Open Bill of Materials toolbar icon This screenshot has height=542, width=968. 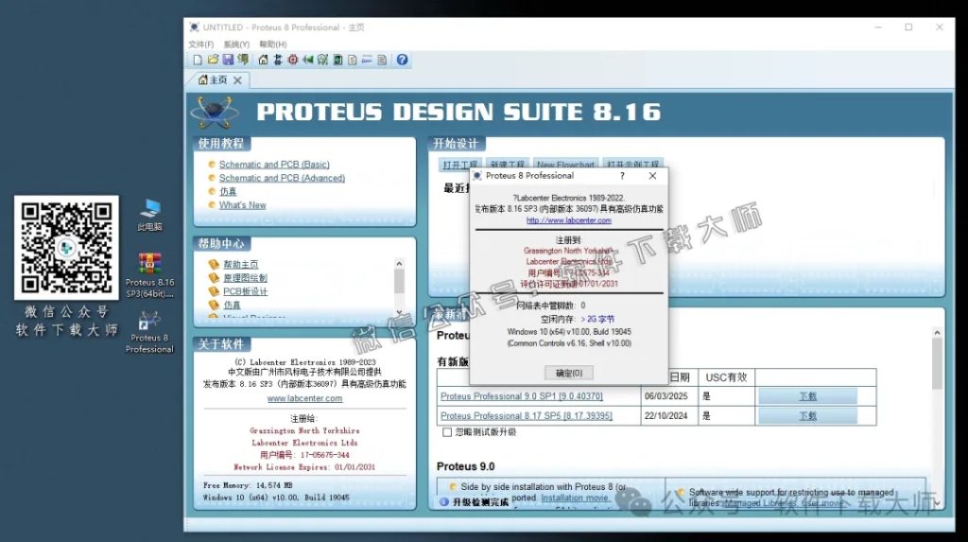coord(353,60)
